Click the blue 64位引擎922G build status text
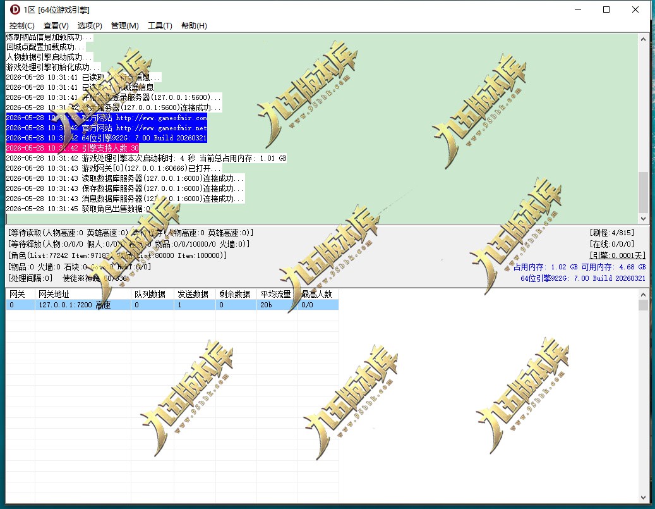This screenshot has width=655, height=509. 583,278
